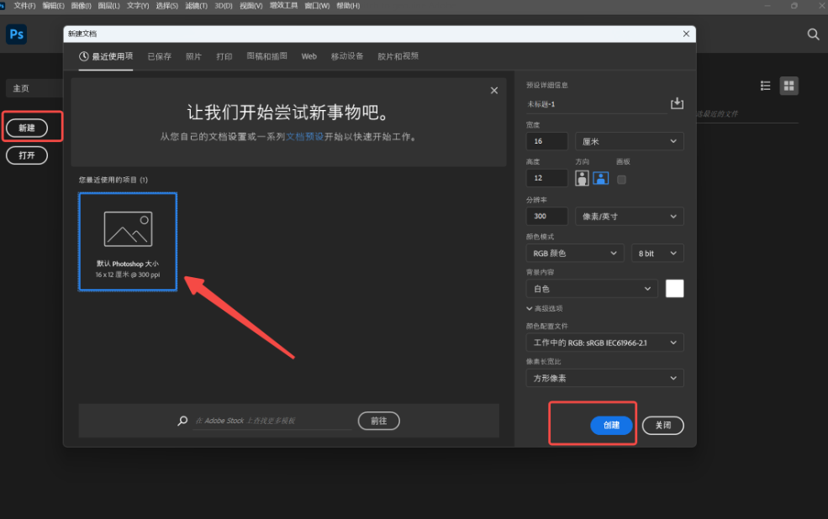Collapse the 高级选项 advanced options section
Image resolution: width=828 pixels, height=519 pixels.
coord(545,308)
